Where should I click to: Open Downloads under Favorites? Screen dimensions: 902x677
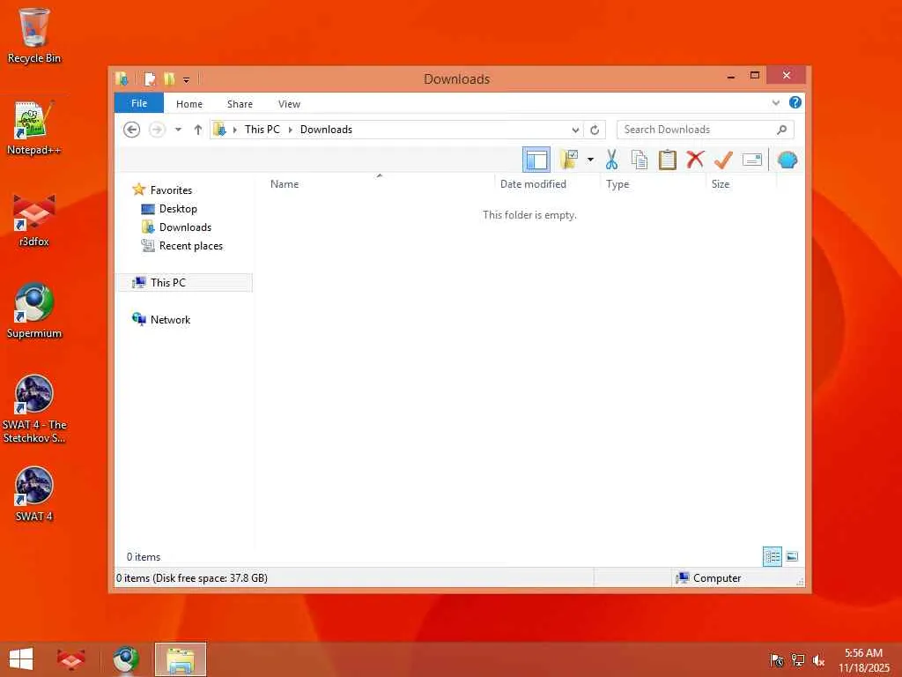185,227
